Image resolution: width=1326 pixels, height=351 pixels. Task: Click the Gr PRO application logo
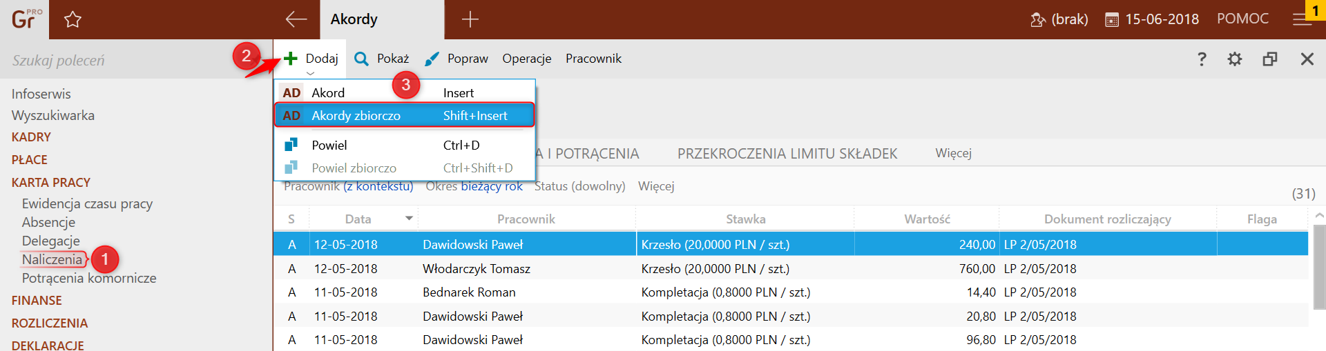[26, 19]
